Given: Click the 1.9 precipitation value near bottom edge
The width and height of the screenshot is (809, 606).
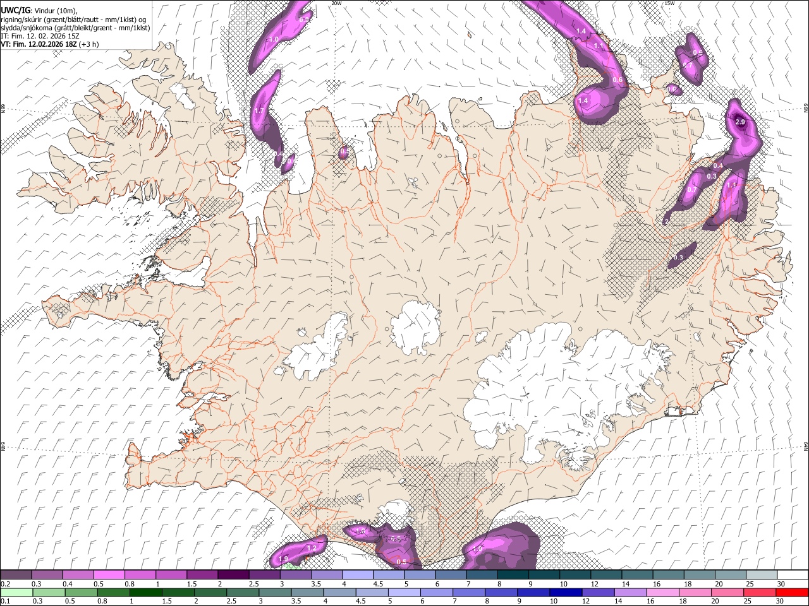Looking at the screenshot, I should (x=283, y=559).
